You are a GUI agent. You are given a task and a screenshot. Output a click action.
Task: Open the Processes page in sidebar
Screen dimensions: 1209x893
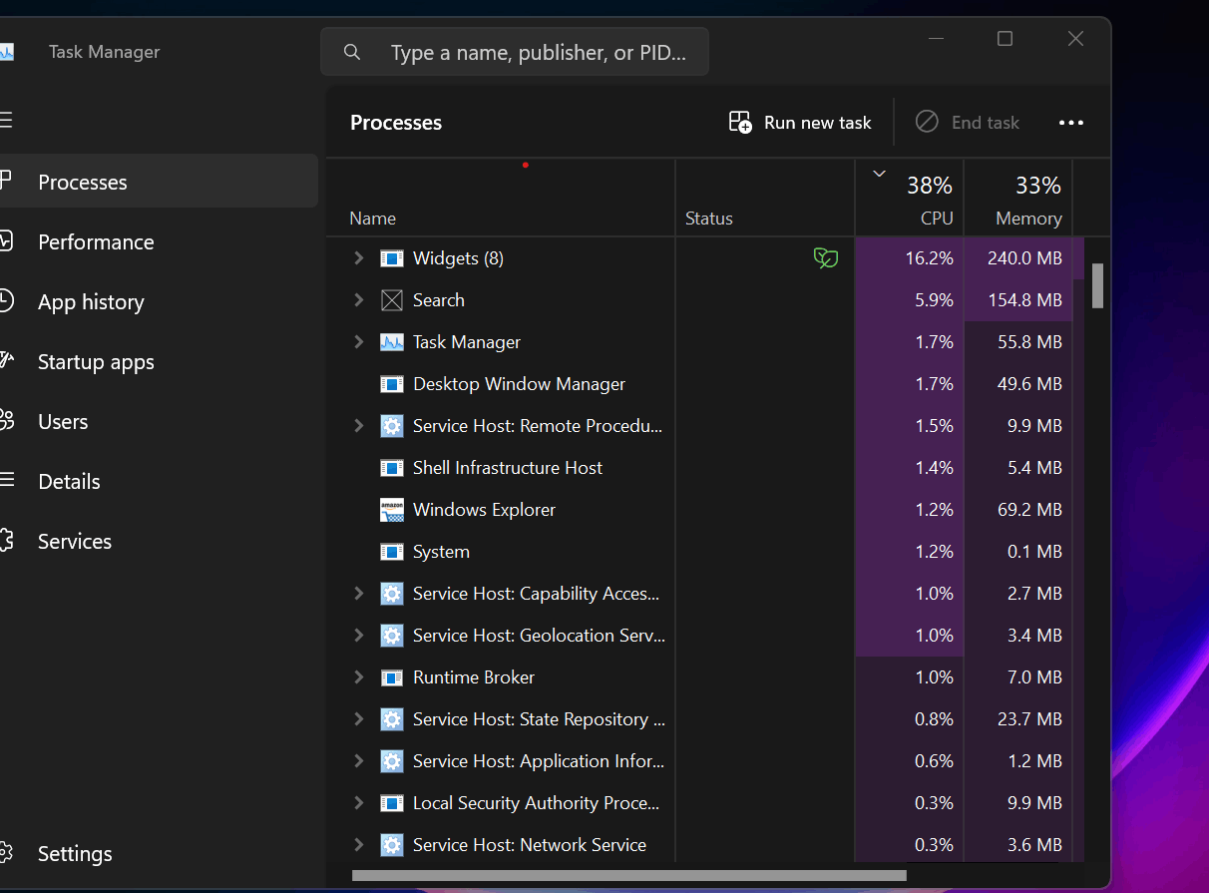[x=158, y=182]
